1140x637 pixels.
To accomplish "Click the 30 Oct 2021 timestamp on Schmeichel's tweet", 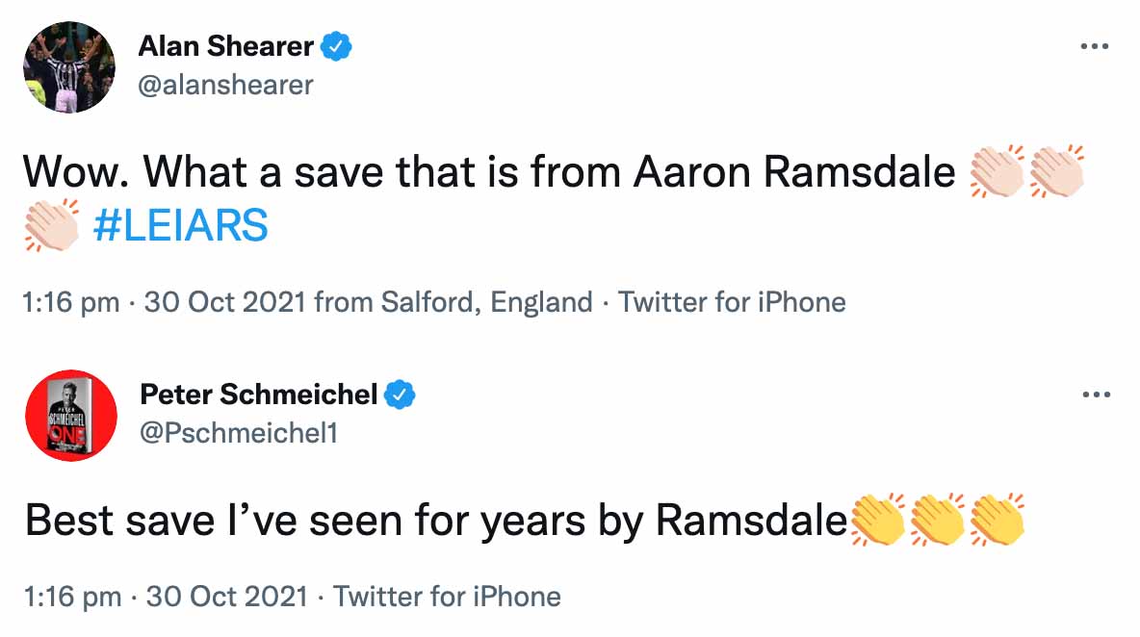I will 229,596.
